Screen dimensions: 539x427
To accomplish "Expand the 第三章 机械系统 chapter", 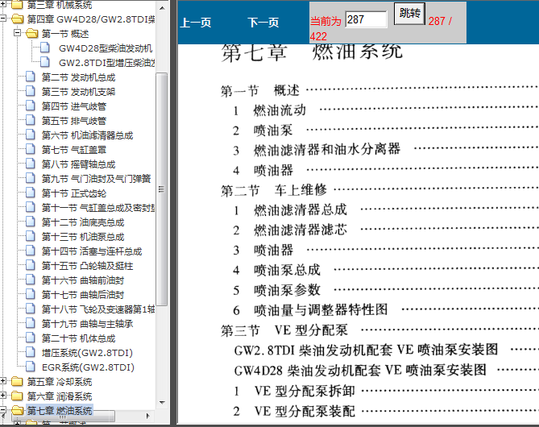I will [3, 4].
